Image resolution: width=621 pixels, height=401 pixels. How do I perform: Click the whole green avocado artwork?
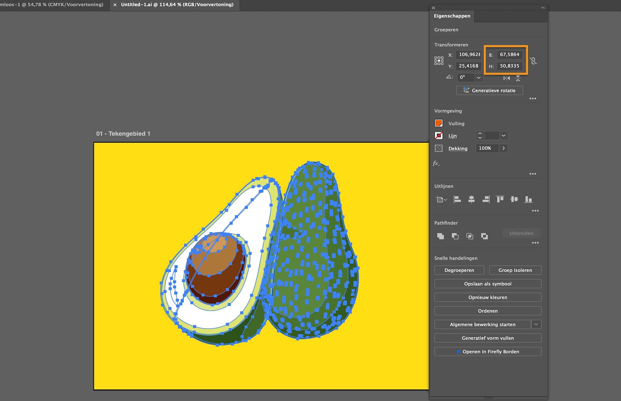312,251
